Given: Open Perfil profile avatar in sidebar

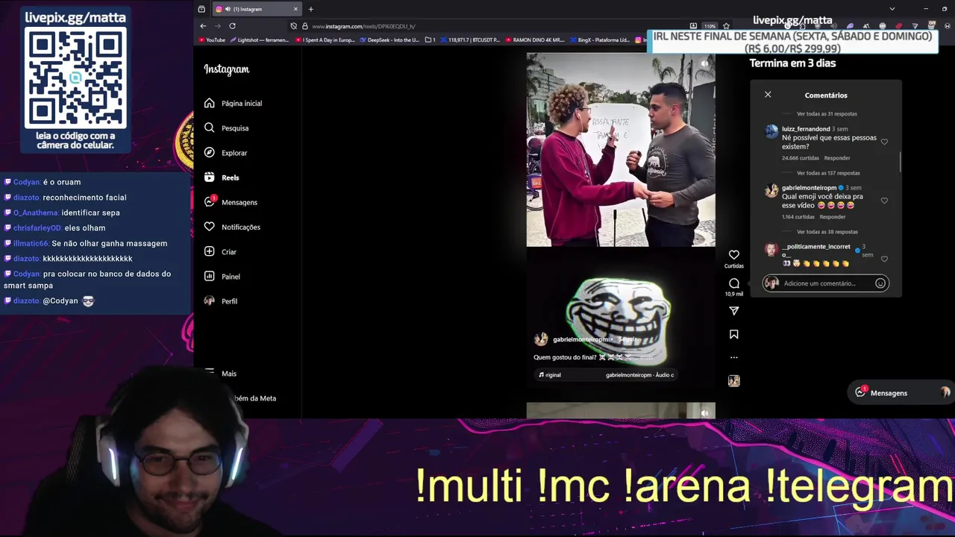Looking at the screenshot, I should point(210,301).
